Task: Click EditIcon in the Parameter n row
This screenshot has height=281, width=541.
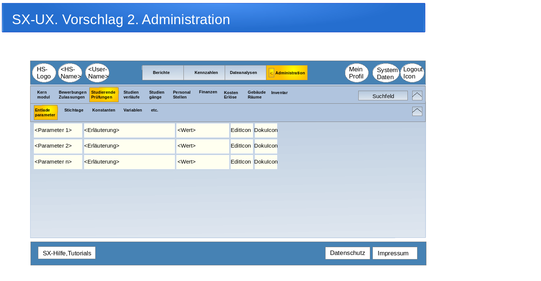Action: (x=241, y=162)
